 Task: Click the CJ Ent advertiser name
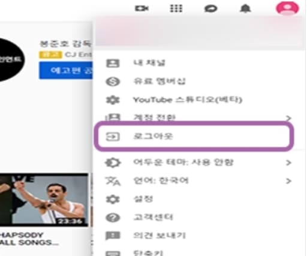[79, 55]
